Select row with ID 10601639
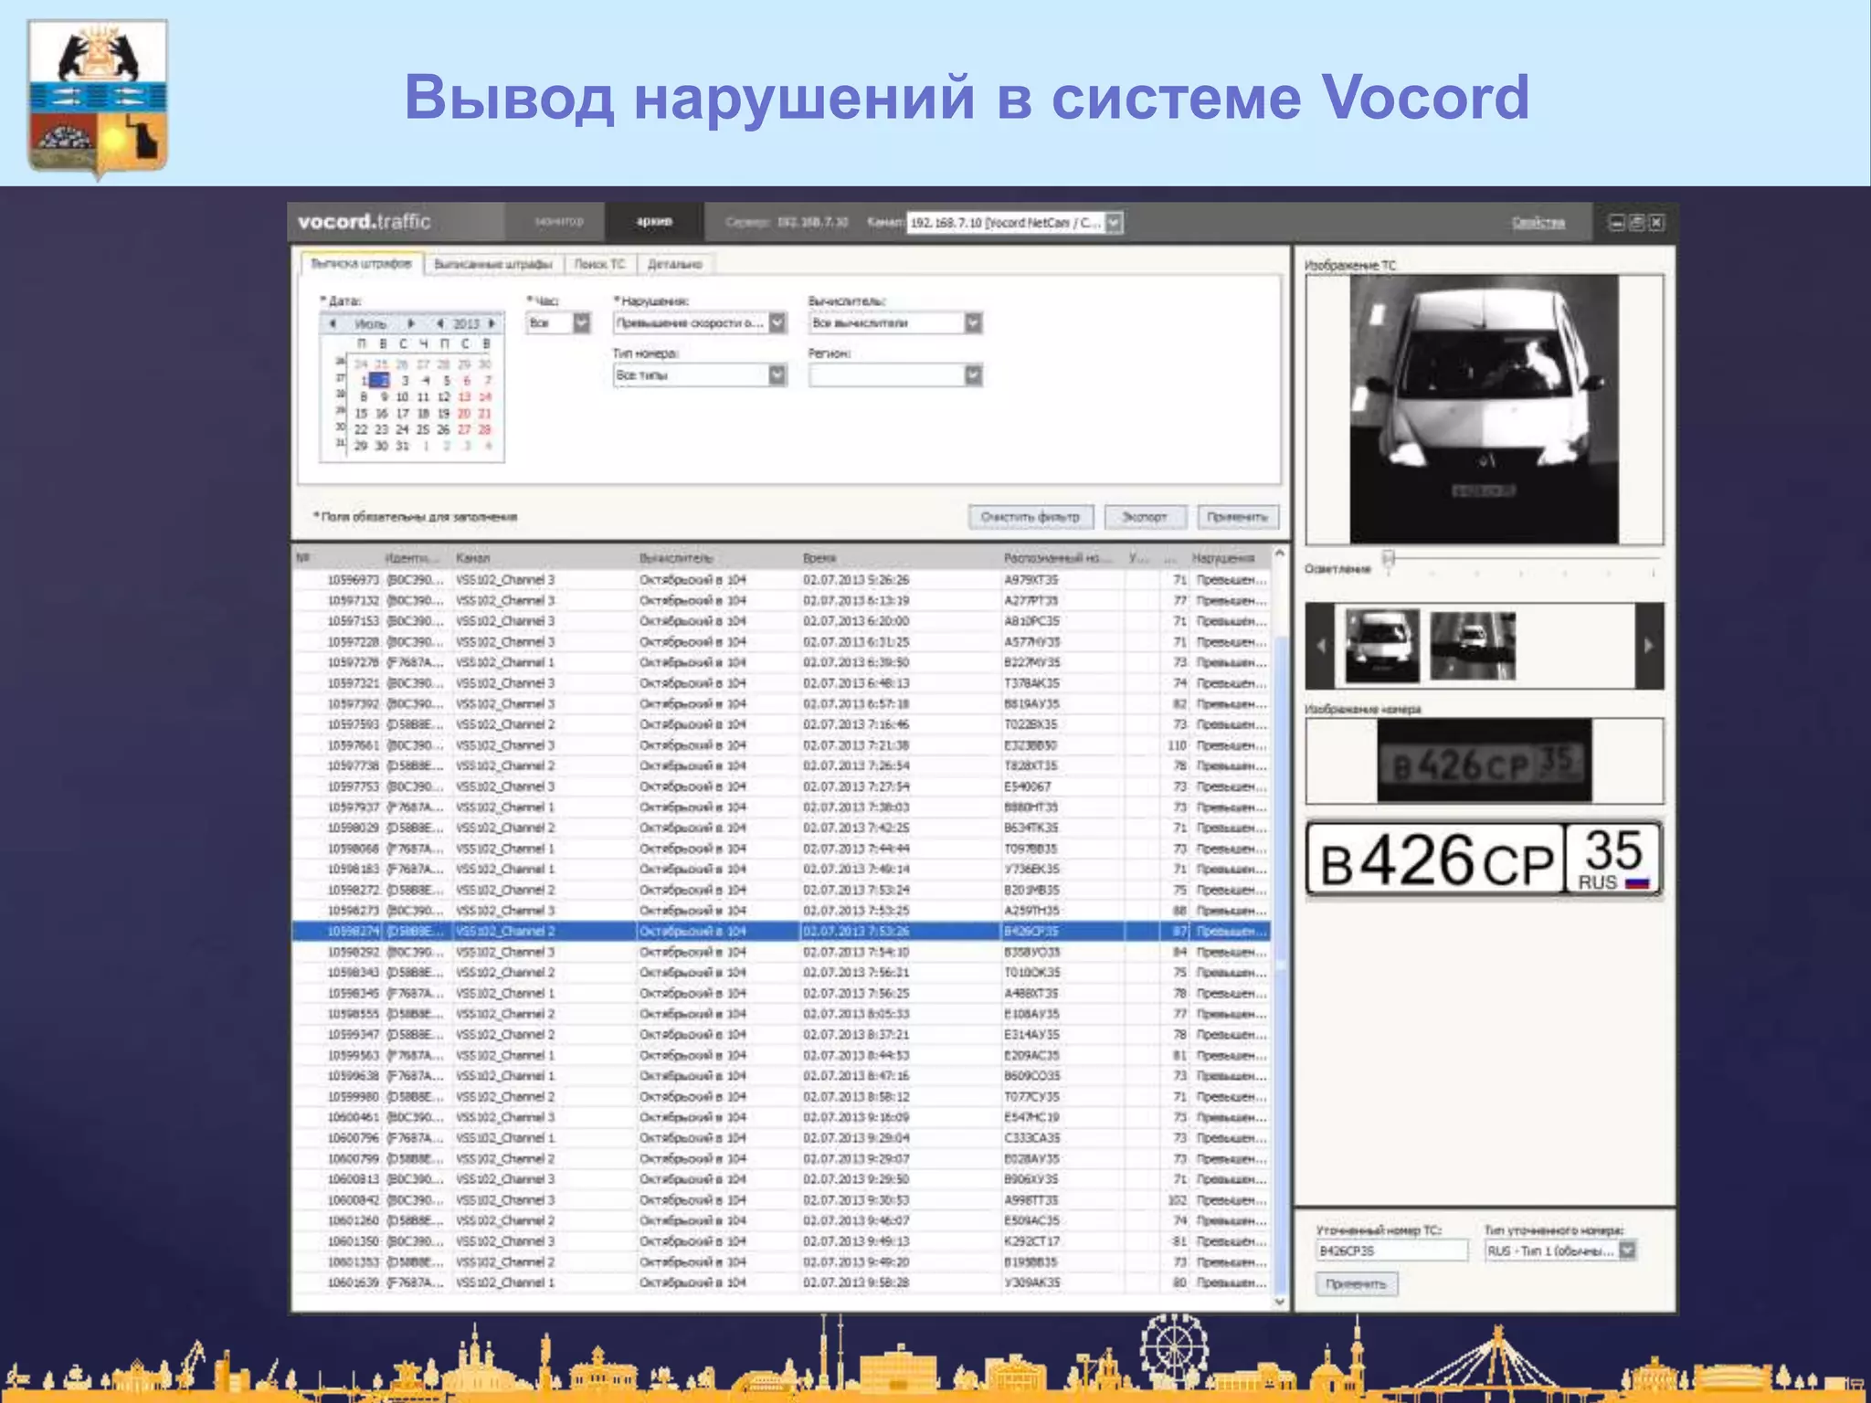The image size is (1871, 1403). point(781,1282)
